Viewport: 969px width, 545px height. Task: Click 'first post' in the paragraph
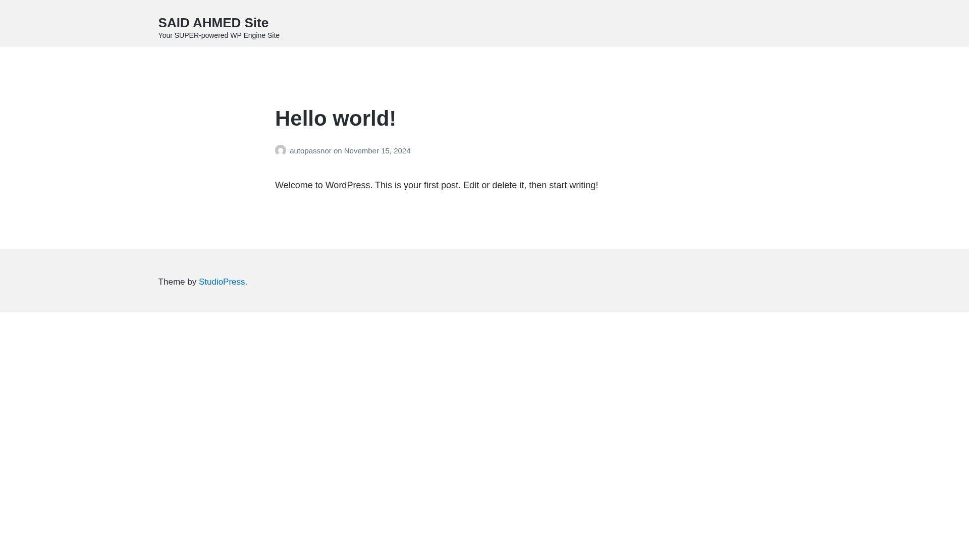coord(442,185)
